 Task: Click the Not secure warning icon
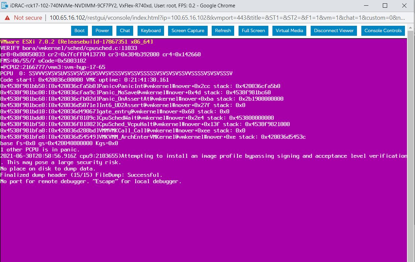[7, 18]
